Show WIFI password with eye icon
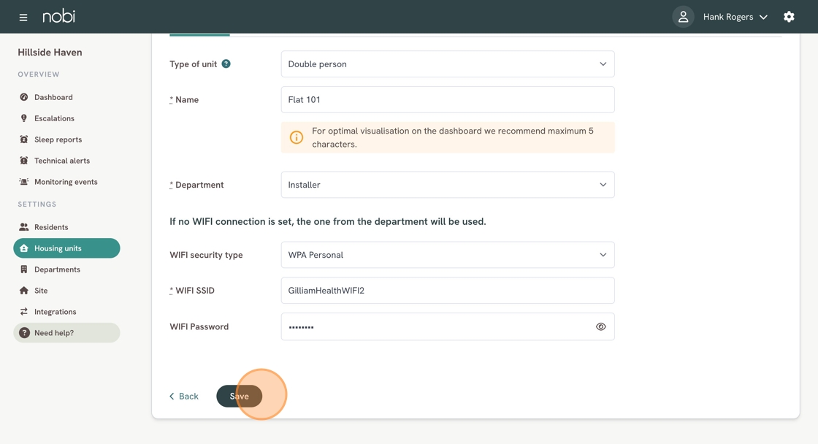Screen dimensions: 818x444 [600, 327]
